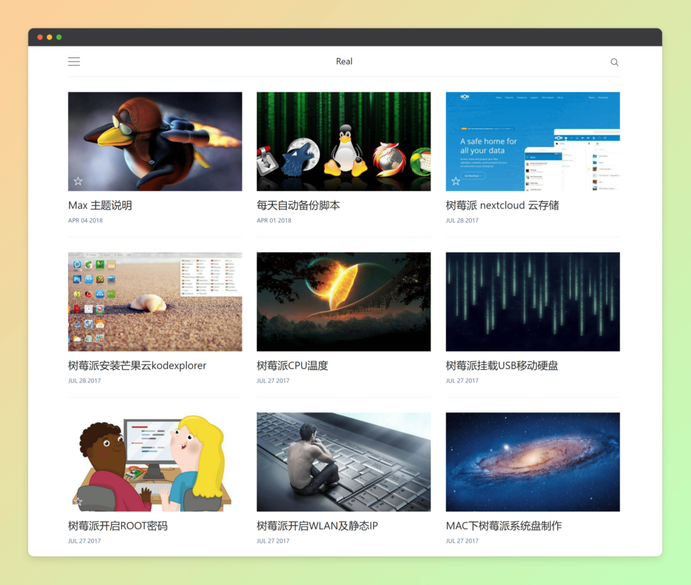Open the hamburger navigation menu
The height and width of the screenshot is (585, 691).
click(74, 61)
